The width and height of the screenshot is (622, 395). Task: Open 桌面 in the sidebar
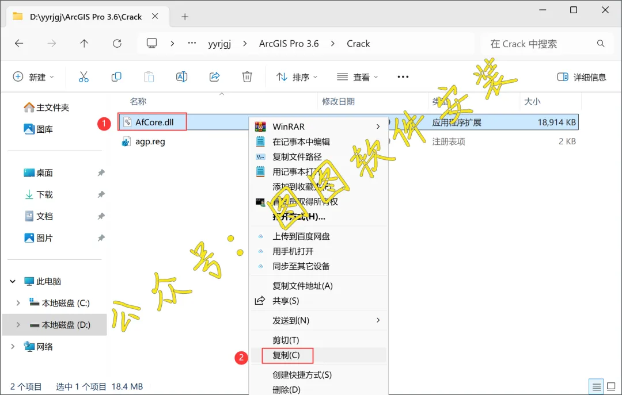39,172
